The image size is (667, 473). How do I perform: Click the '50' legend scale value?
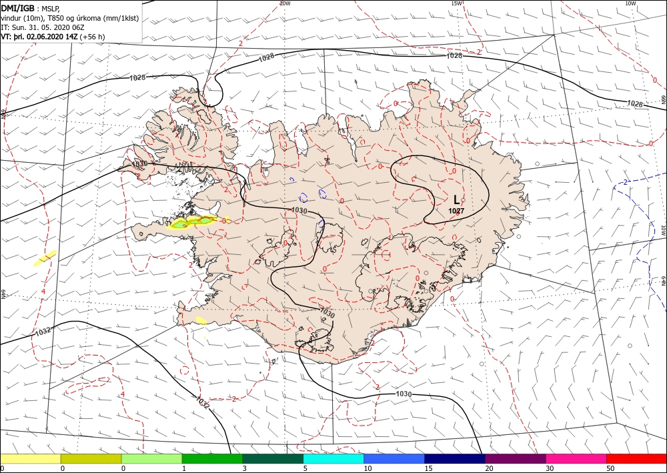[610, 468]
